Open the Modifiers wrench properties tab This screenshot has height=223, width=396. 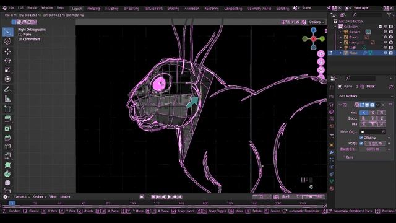[x=332, y=152]
